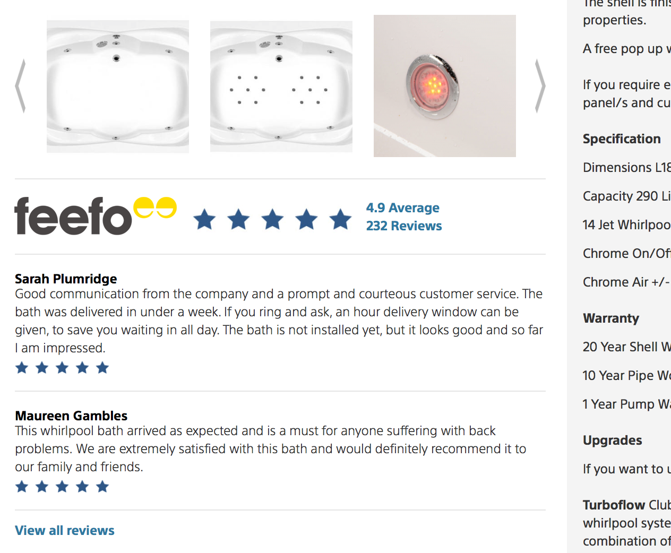Click the Upgrades heading
The width and height of the screenshot is (671, 553).
[x=613, y=440]
